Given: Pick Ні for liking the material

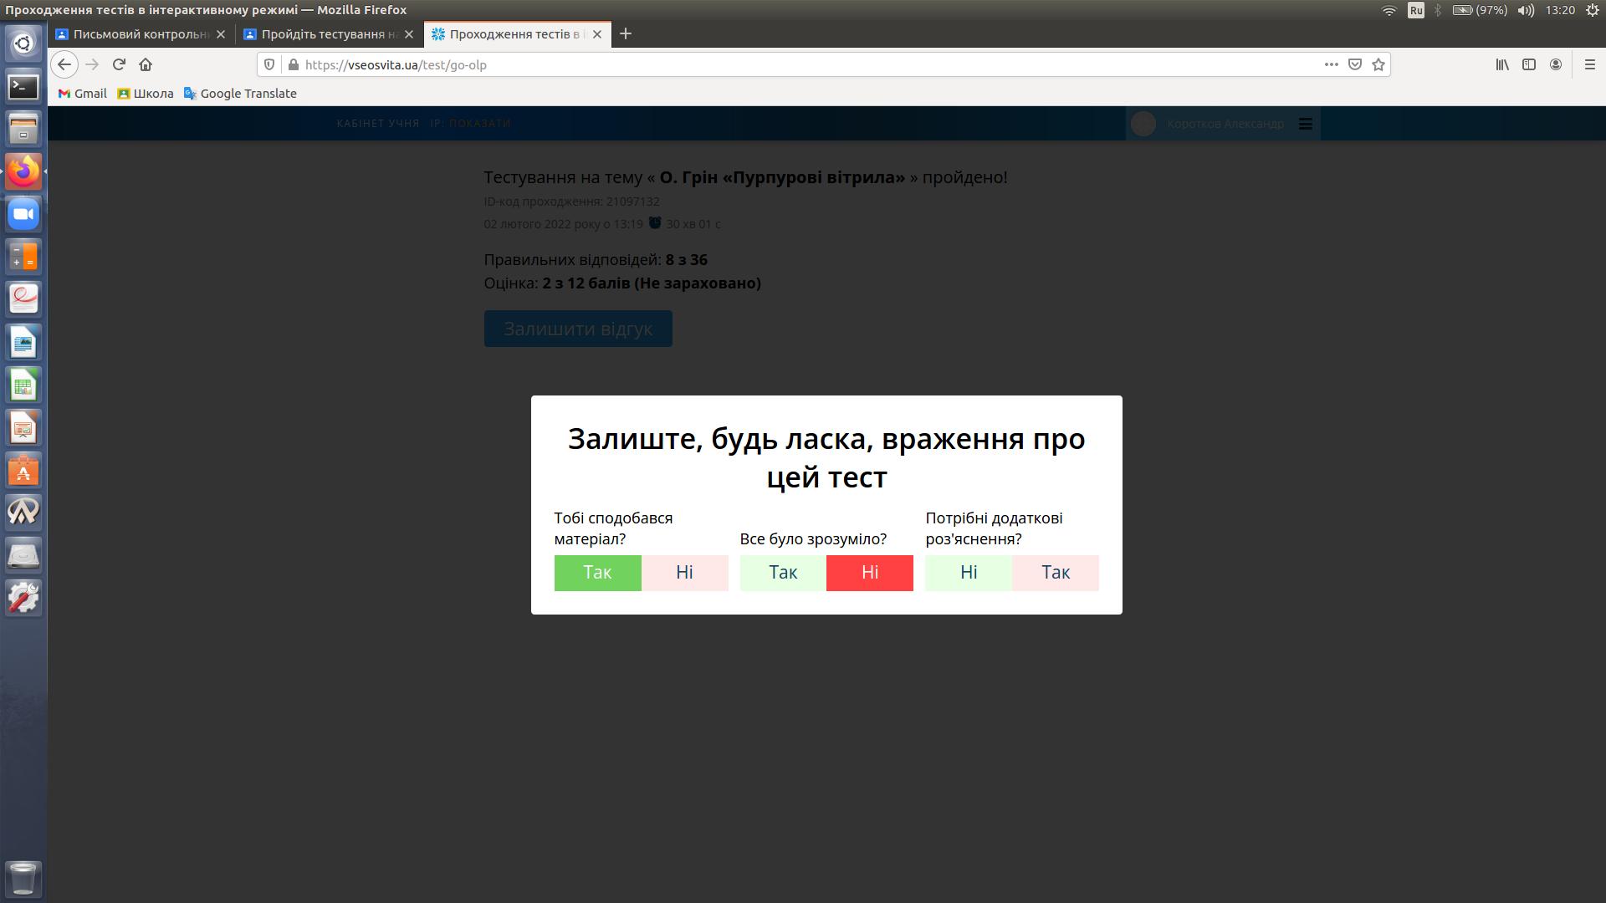Looking at the screenshot, I should 684,573.
